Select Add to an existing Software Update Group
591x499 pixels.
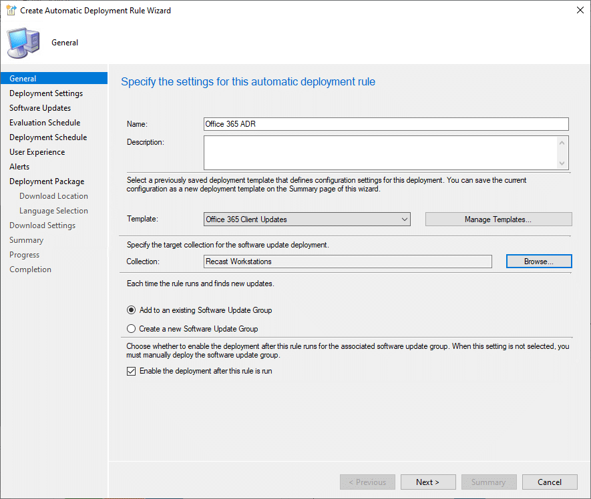tap(132, 310)
